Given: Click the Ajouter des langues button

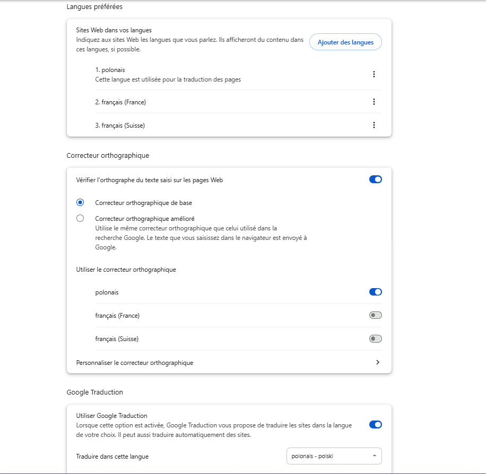Looking at the screenshot, I should point(345,42).
